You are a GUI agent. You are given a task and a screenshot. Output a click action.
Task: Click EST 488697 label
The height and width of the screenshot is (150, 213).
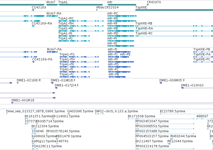click(202, 116)
